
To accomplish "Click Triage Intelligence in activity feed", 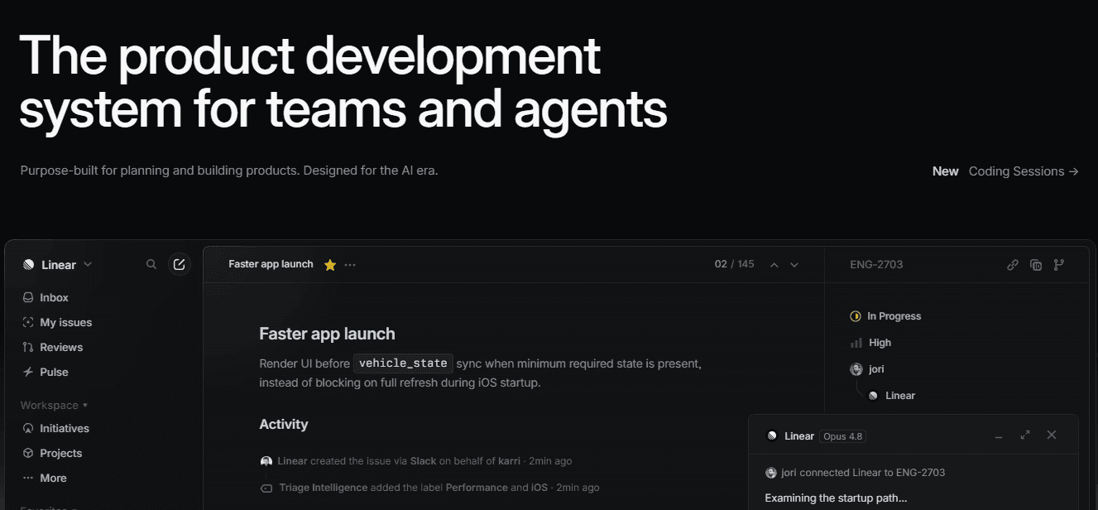I will (324, 488).
